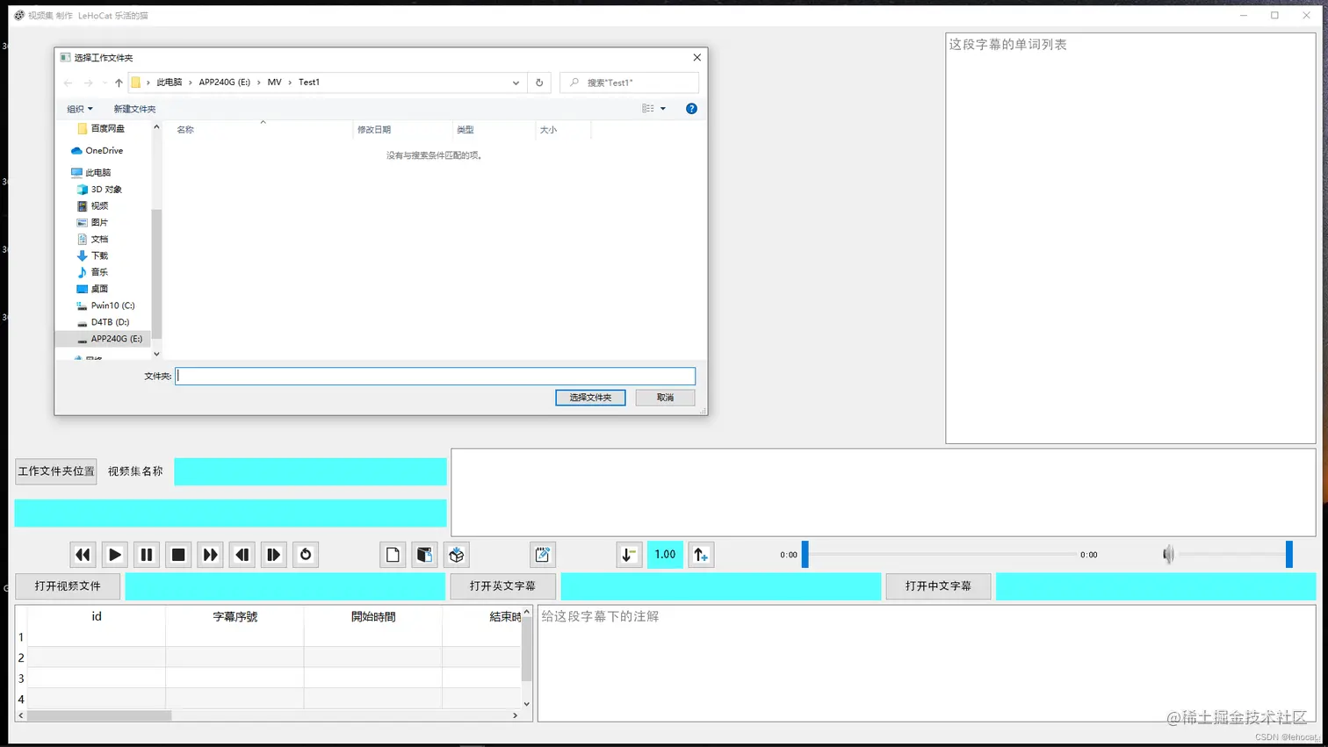
Task: Click the video progress slider handle
Action: (805, 555)
